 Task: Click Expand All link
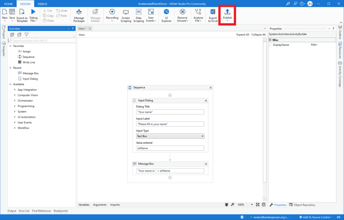[x=243, y=35]
